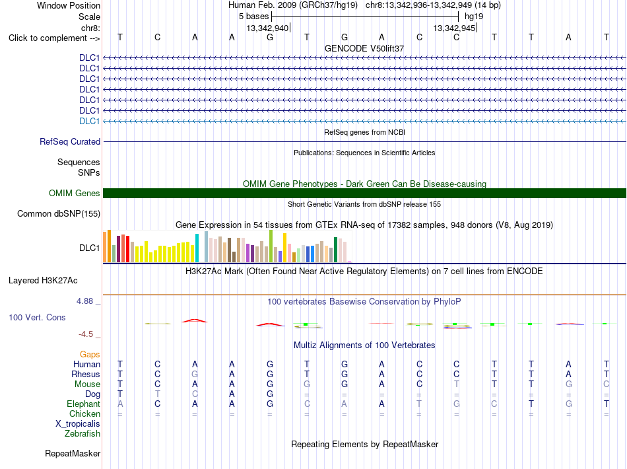Select the 'Mouse' alignment row label
The image size is (627, 469).
tap(87, 384)
